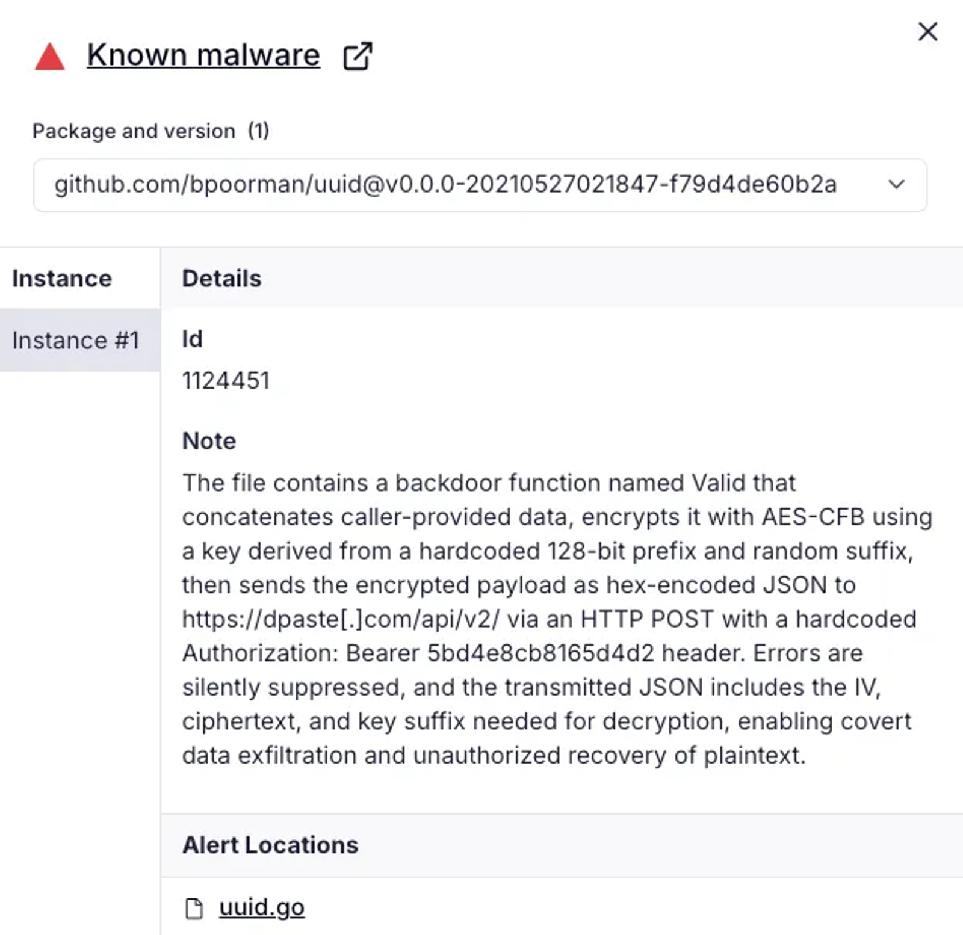Click the red warning triangle icon
This screenshot has height=935, width=963.
click(x=49, y=58)
